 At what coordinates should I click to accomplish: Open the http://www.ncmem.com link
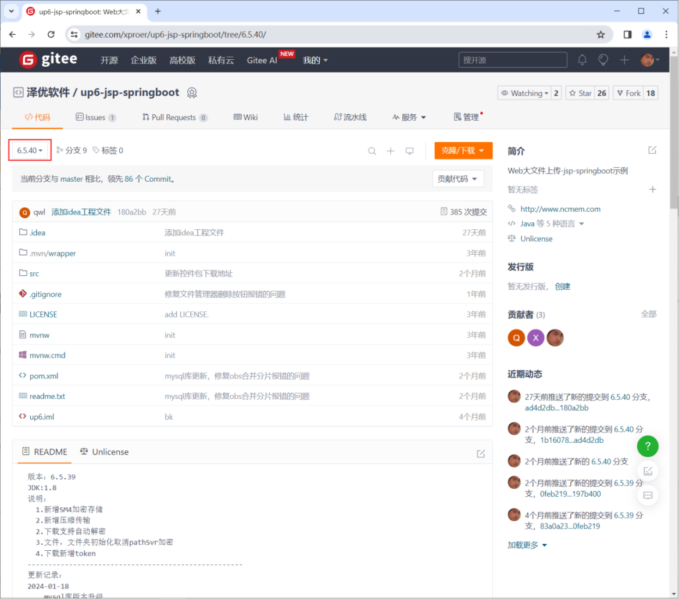[559, 209]
